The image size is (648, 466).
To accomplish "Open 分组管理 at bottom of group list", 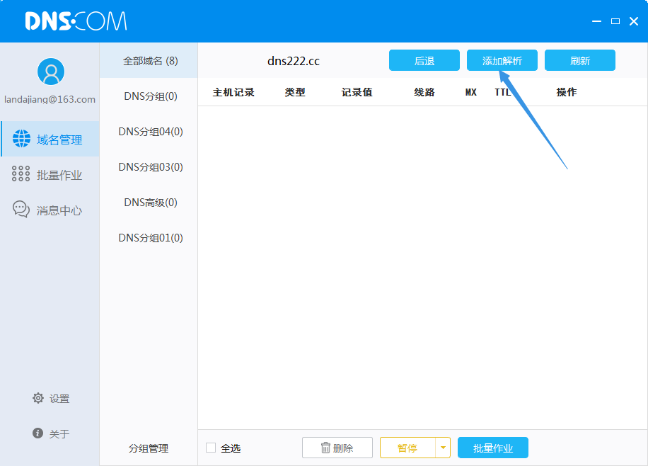I will point(149,448).
